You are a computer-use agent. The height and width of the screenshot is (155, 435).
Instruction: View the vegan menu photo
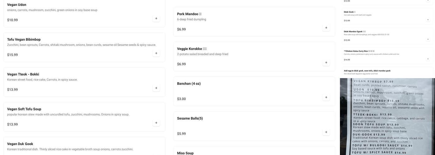pyautogui.click(x=387, y=117)
